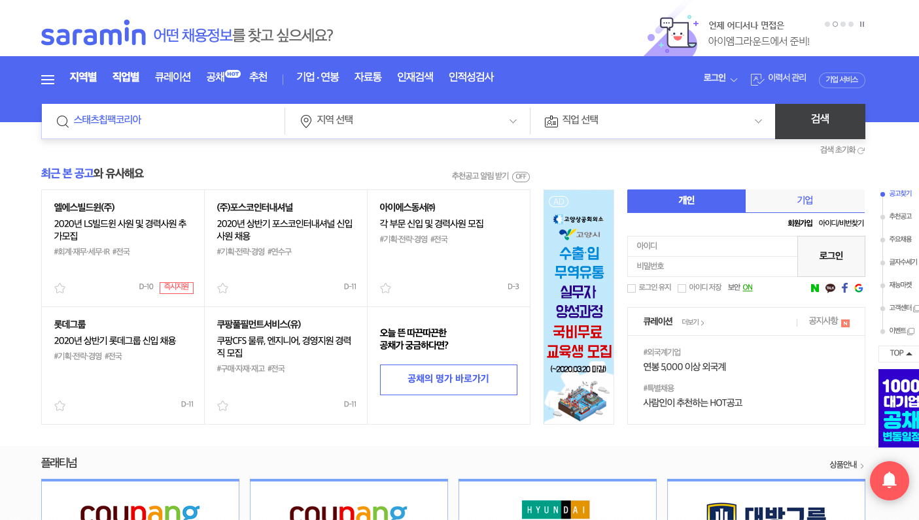Click the 비밀번호 input field

712,267
